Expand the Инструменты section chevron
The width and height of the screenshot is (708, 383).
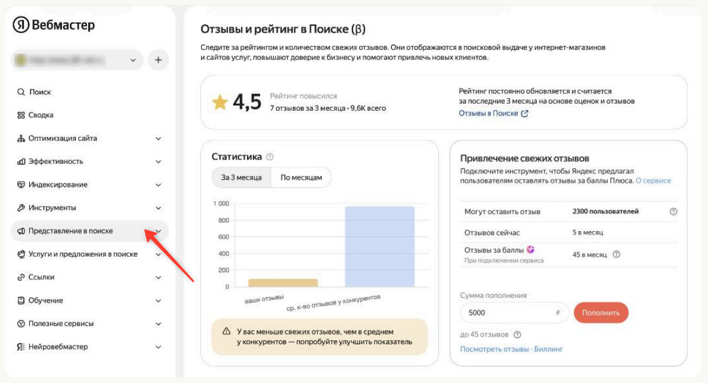tap(159, 208)
